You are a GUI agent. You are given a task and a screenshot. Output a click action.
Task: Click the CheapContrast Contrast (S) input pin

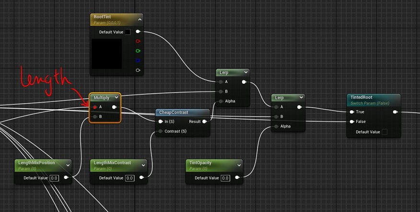coord(161,131)
